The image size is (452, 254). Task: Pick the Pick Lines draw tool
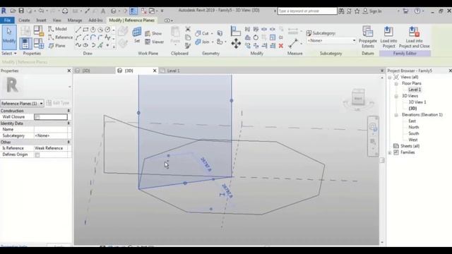pyautogui.click(x=100, y=45)
